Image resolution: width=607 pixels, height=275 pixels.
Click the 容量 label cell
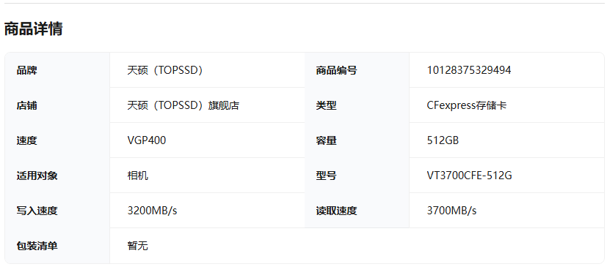pyautogui.click(x=357, y=140)
